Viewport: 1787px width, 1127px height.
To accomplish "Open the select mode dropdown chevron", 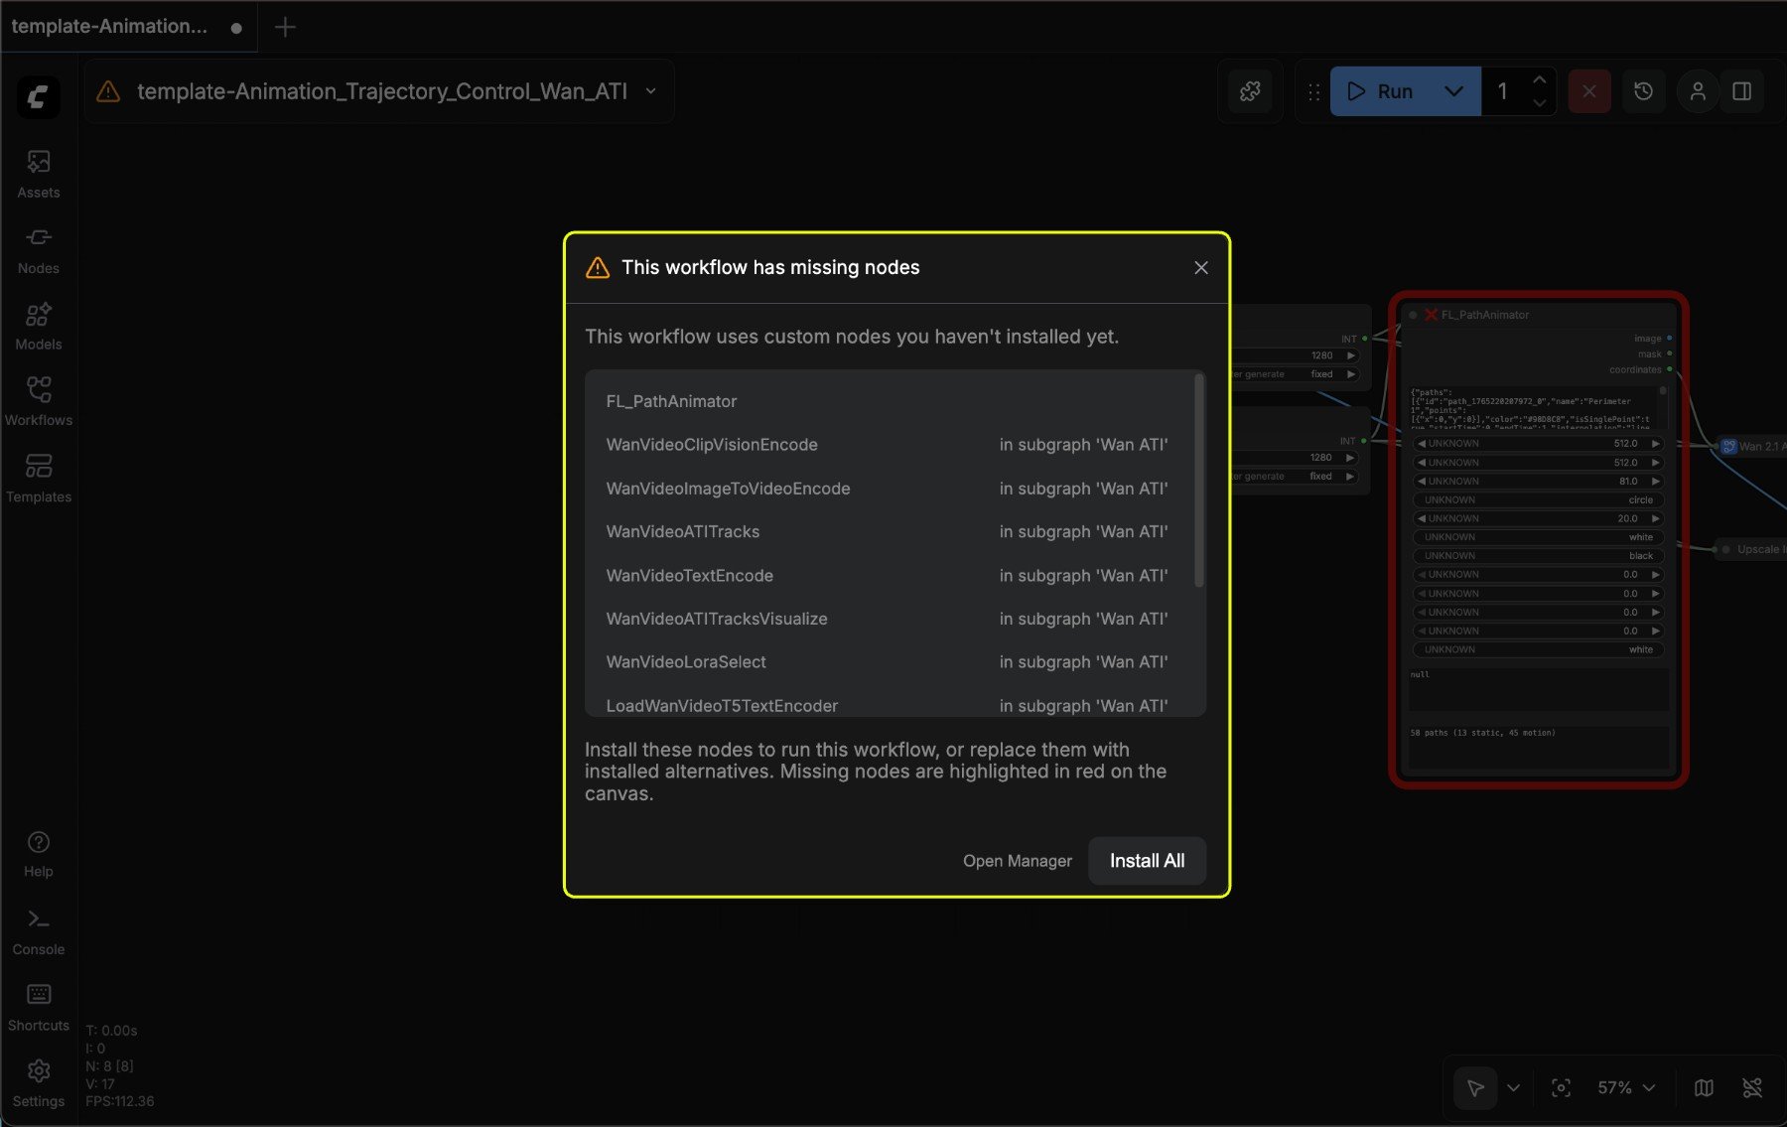I will 1513,1088.
